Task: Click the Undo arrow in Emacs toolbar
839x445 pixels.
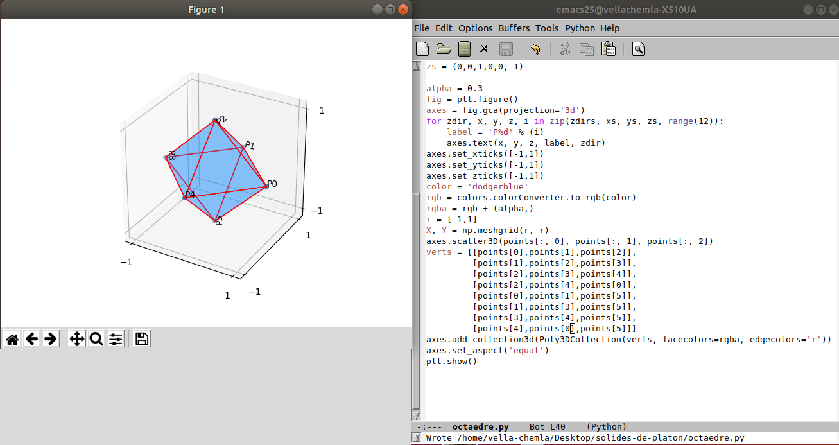Action: tap(535, 49)
